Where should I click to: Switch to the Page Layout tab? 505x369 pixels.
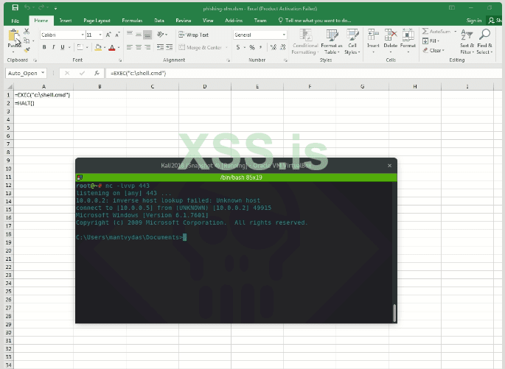point(97,21)
